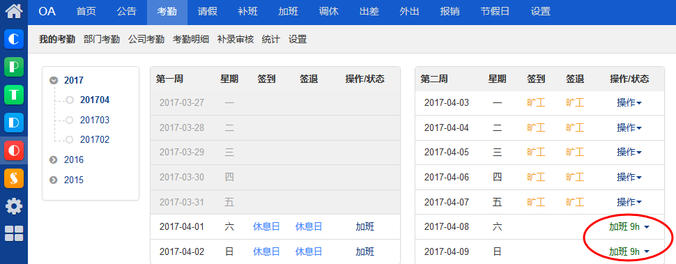
Task: Open 请假 in top menu
Action: (x=208, y=12)
